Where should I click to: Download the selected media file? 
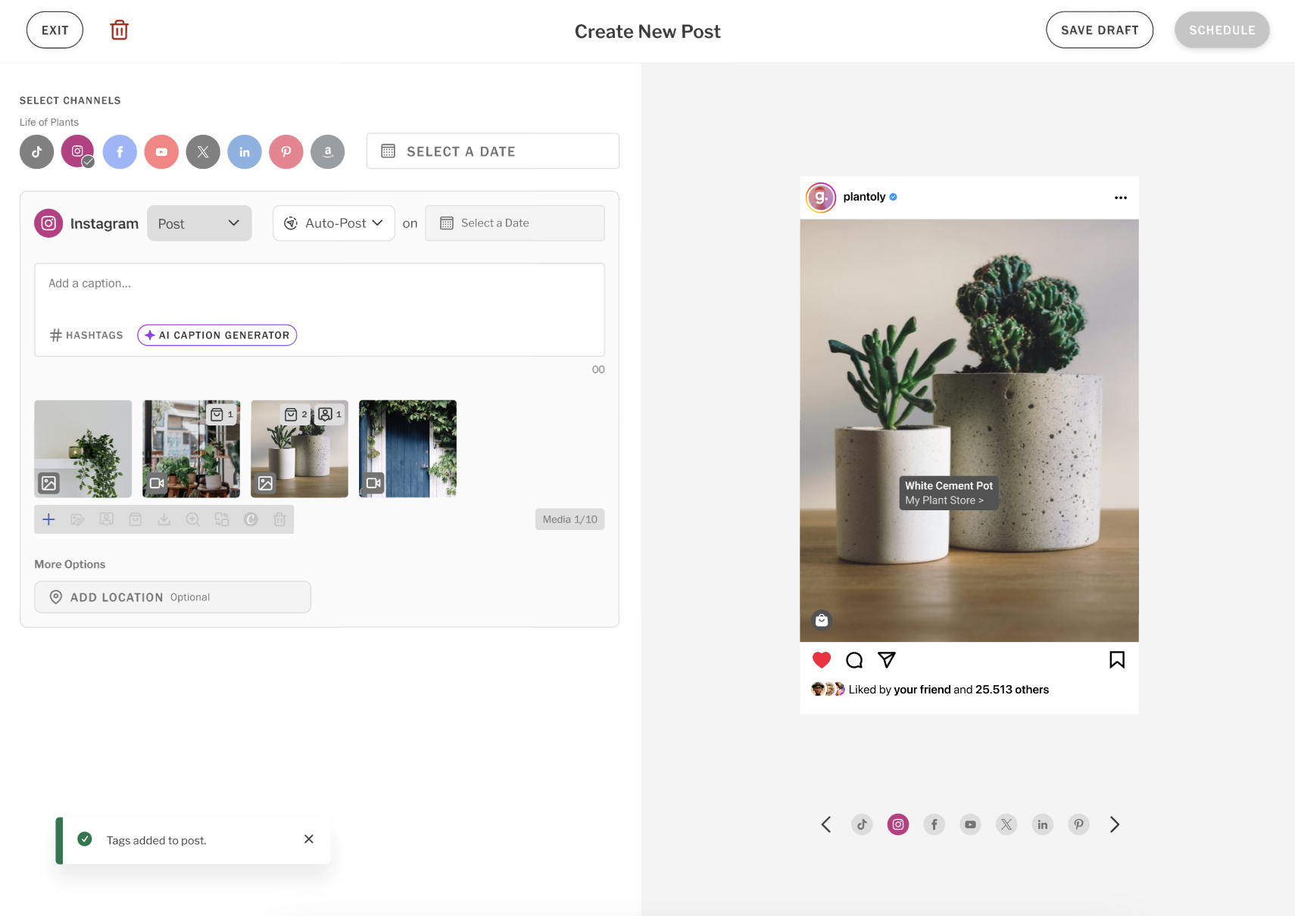pos(164,519)
